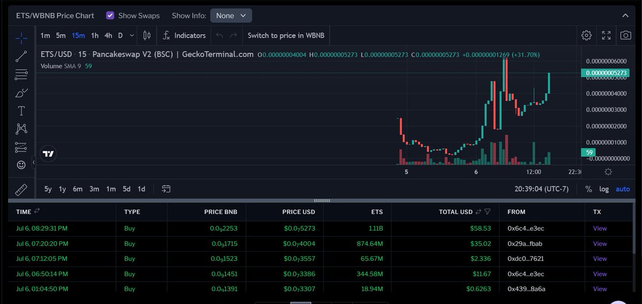Toggle percent scale mode
642x304 pixels.
coord(588,189)
